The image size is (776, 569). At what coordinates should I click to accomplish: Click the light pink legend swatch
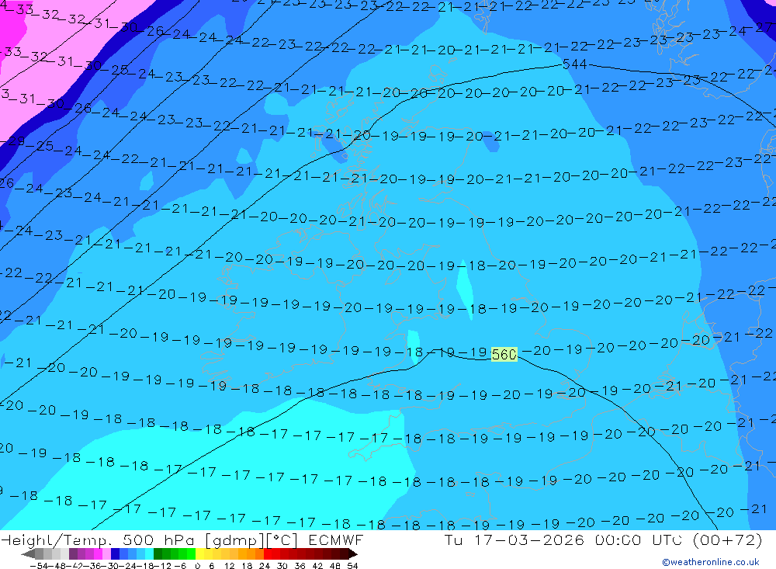106,554
